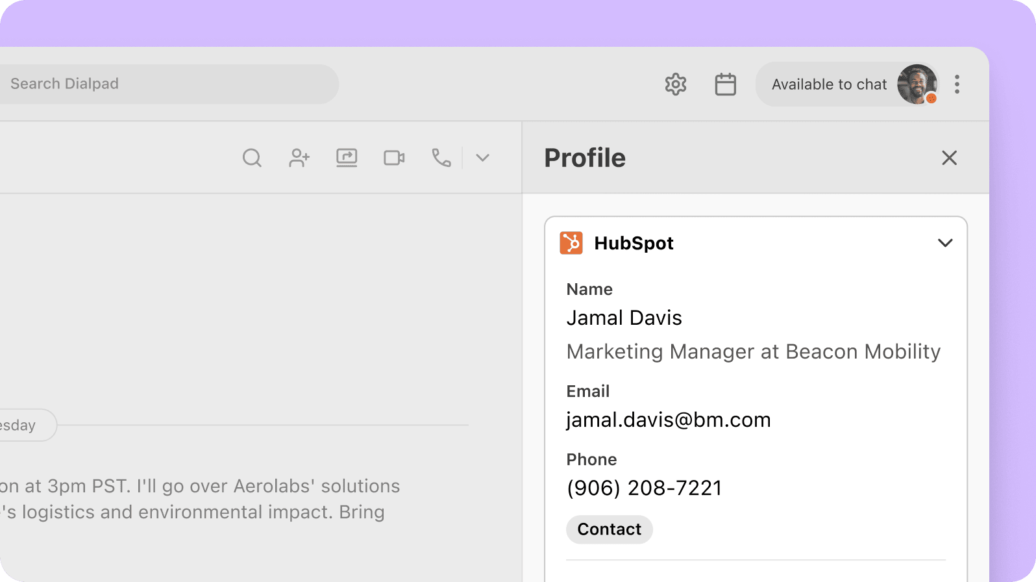Click the HubSpot section title

click(634, 243)
